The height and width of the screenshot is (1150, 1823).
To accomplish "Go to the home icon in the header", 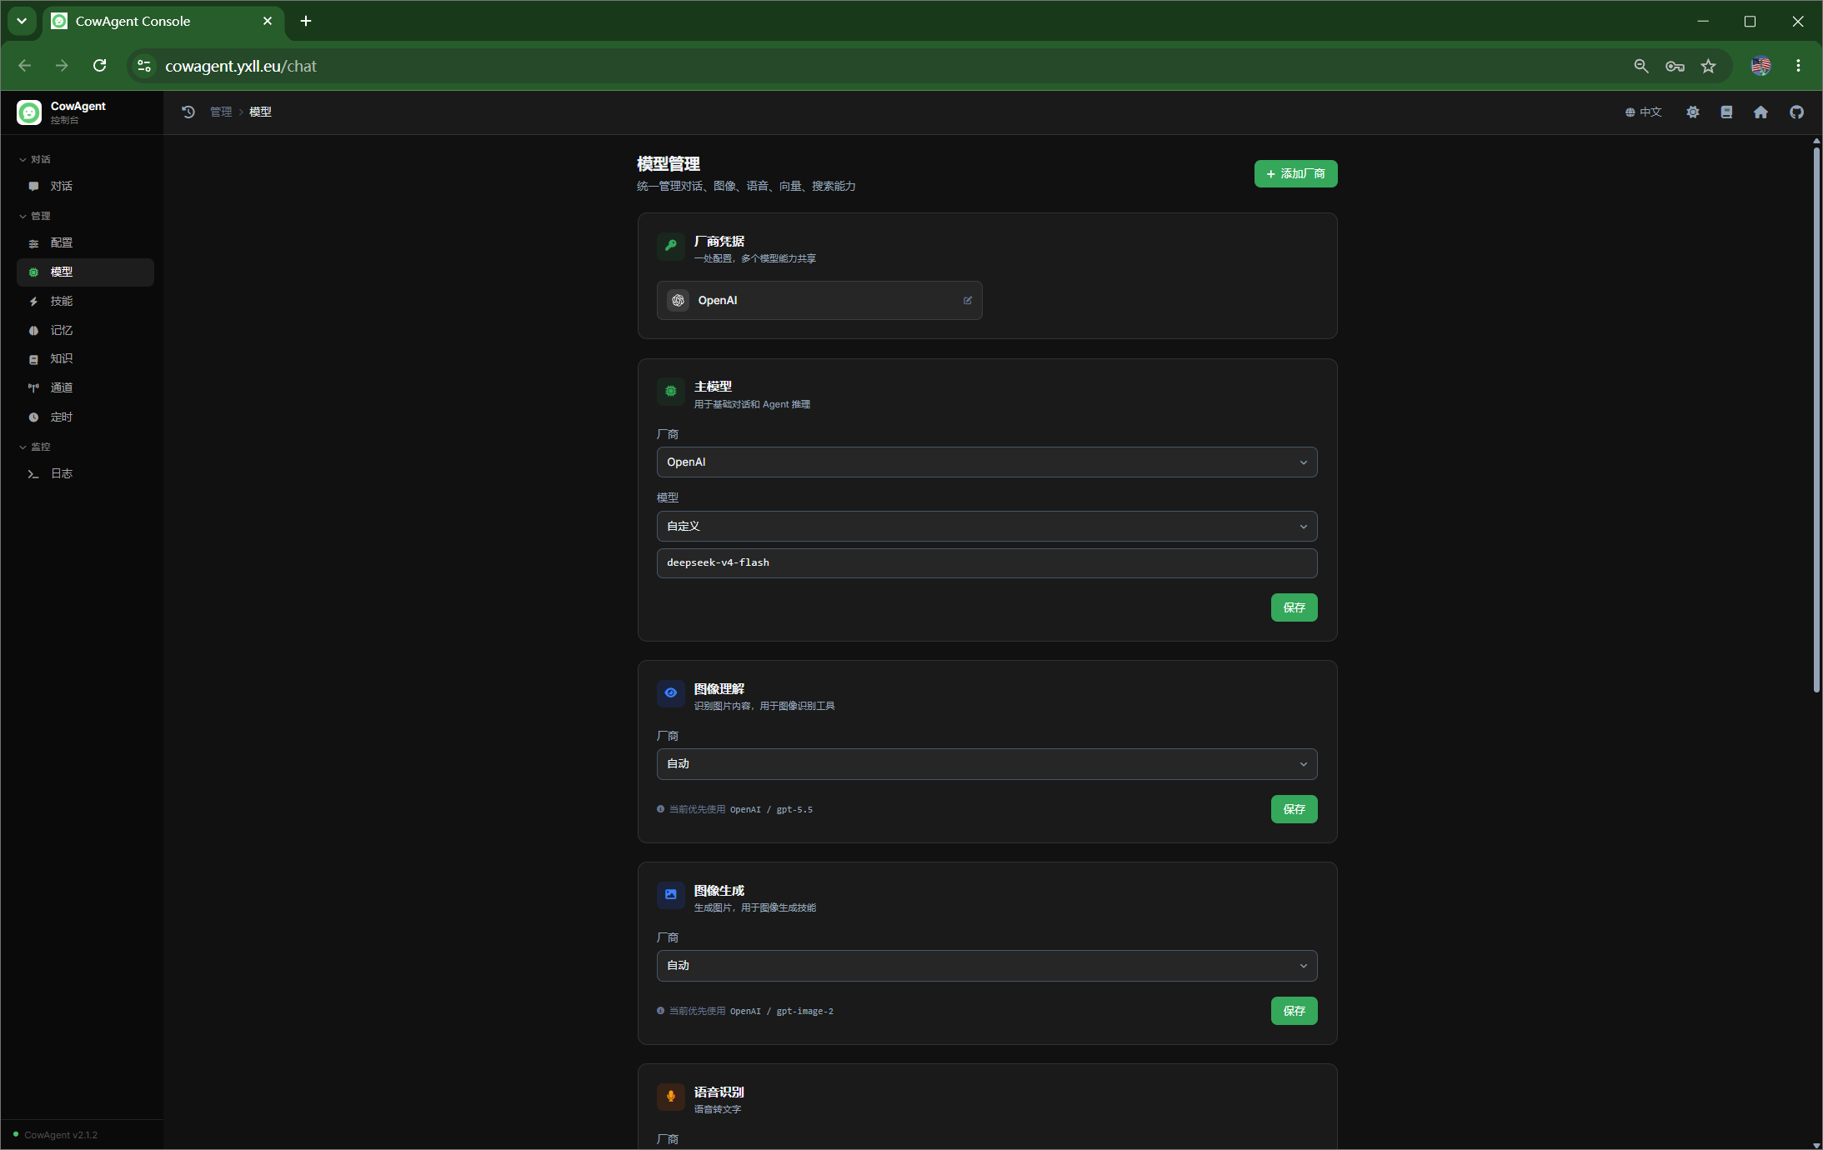I will (1760, 112).
